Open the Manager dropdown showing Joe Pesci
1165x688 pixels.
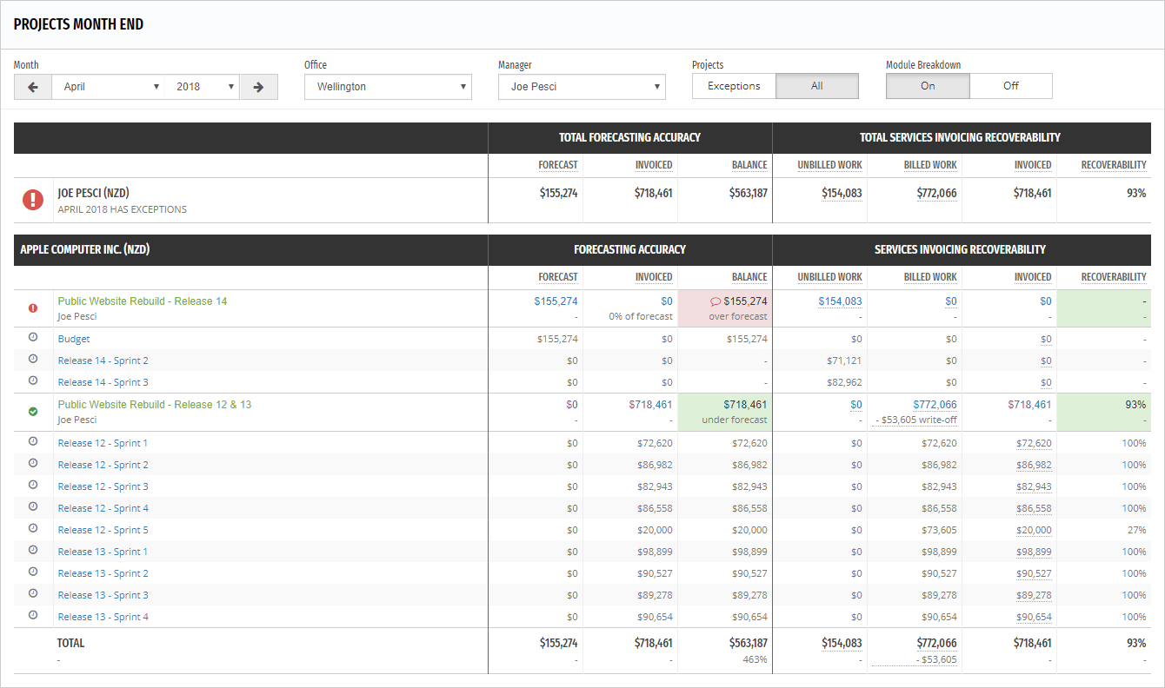[x=582, y=87]
